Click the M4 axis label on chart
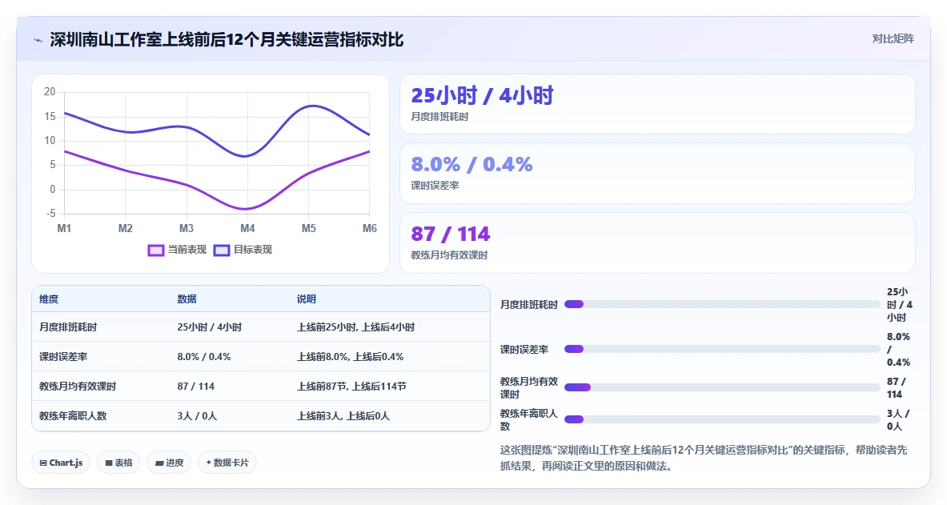This screenshot has height=505, width=947. pos(247,228)
